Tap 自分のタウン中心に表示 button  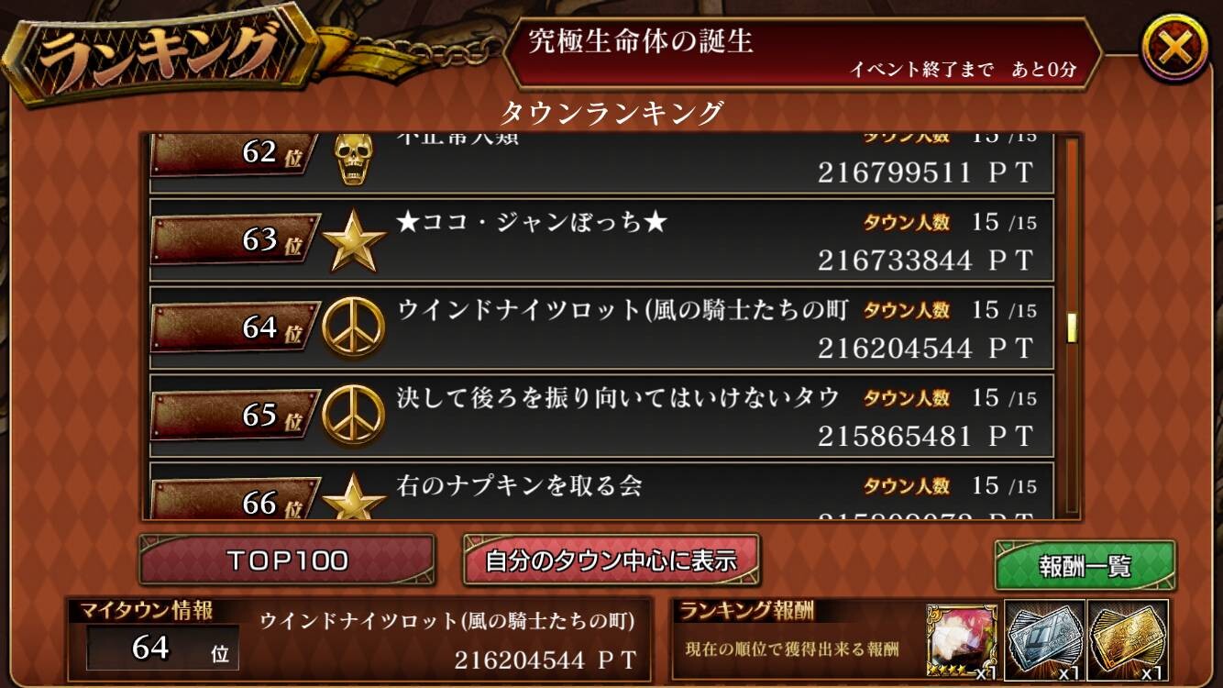(x=611, y=560)
